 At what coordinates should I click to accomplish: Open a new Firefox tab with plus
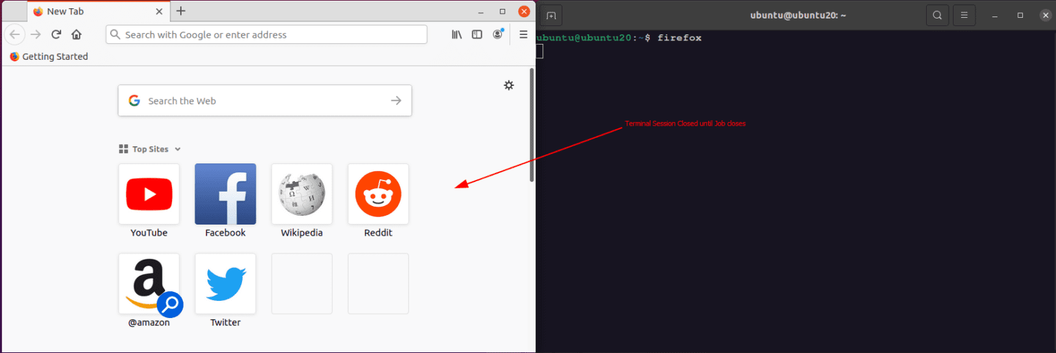pos(181,11)
